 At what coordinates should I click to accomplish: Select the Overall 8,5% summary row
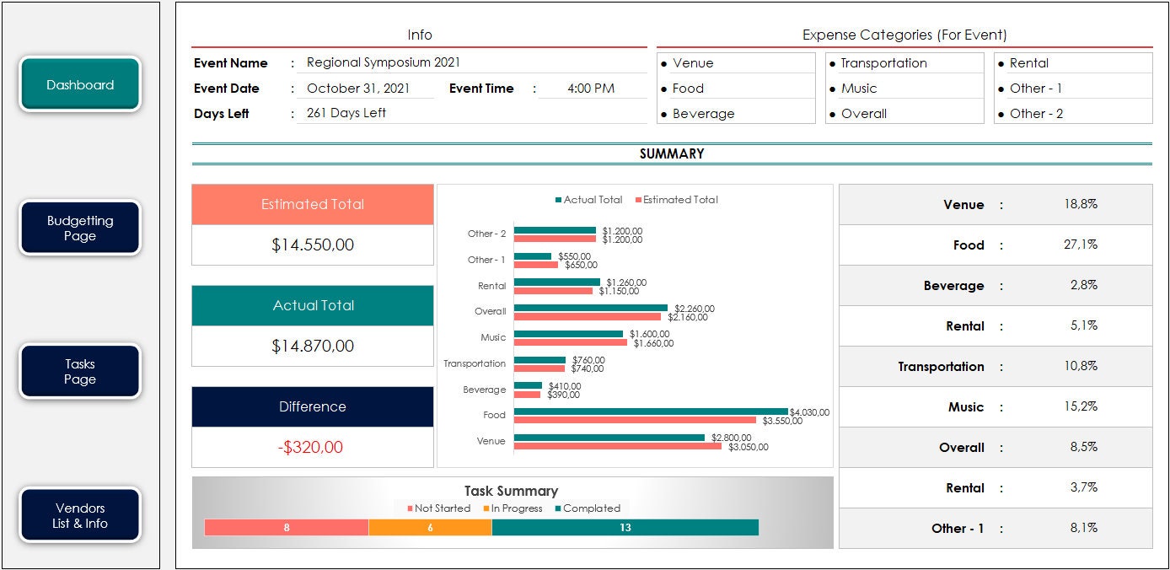pos(996,448)
